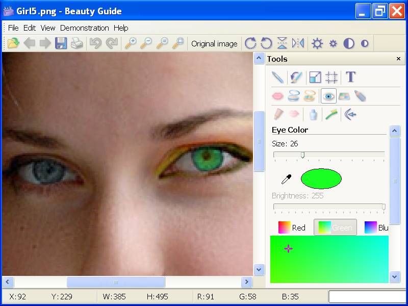This screenshot has width=408, height=306.
Task: Go to previous image with left arrow
Action: click(30, 43)
